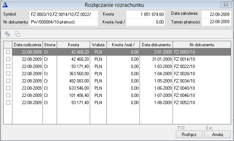
Task: Click the Rozłącz button
Action: tap(189, 134)
